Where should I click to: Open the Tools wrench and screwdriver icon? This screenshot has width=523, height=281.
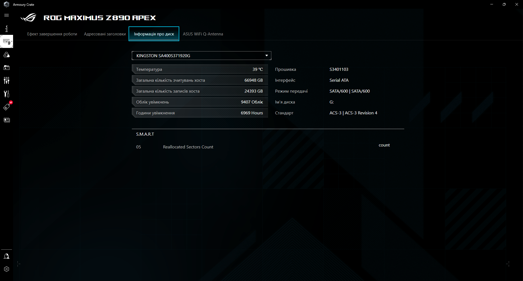pyautogui.click(x=7, y=94)
